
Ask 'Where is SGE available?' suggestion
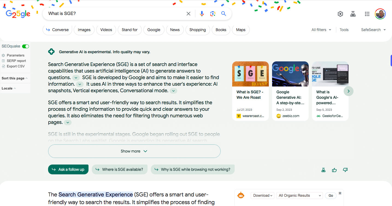point(120,169)
